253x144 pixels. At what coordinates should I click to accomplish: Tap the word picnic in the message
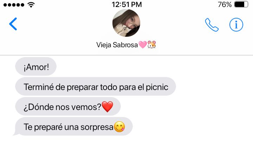pyautogui.click(x=157, y=87)
